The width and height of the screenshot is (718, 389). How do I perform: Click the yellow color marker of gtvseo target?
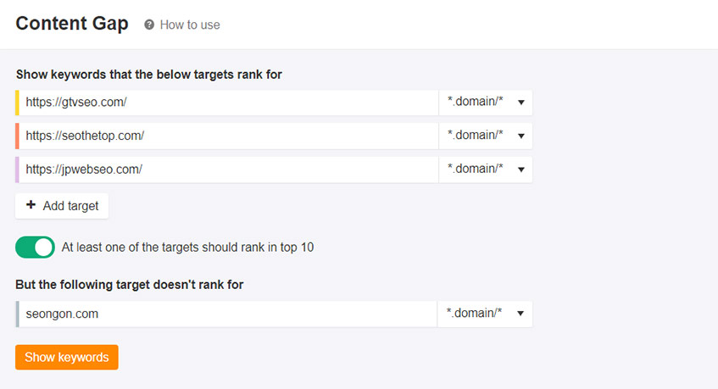[18, 102]
